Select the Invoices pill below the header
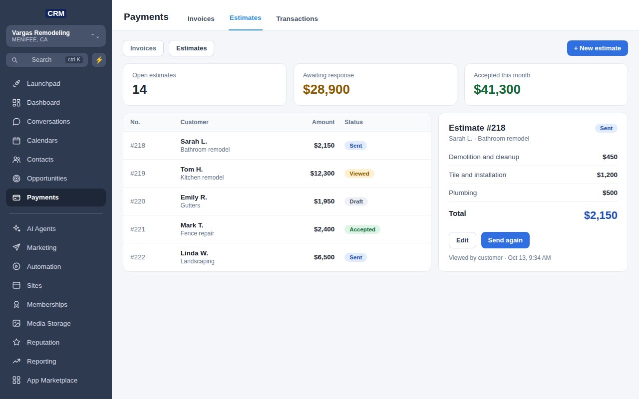The width and height of the screenshot is (639, 399). click(143, 48)
